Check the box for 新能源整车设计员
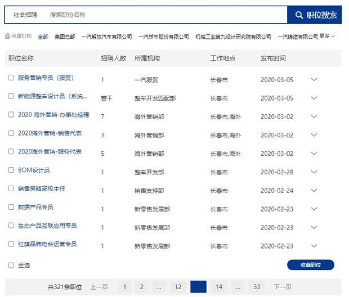Viewport: 349px width, 297px height. (x=11, y=96)
